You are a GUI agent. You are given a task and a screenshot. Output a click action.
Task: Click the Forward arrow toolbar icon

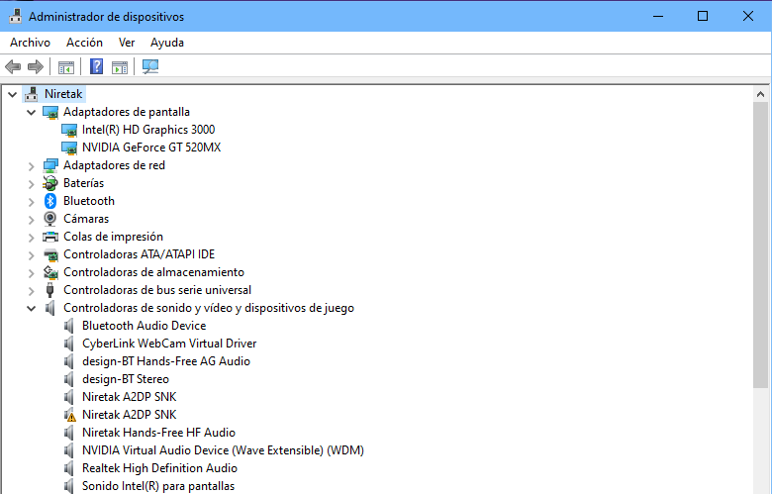pyautogui.click(x=36, y=66)
